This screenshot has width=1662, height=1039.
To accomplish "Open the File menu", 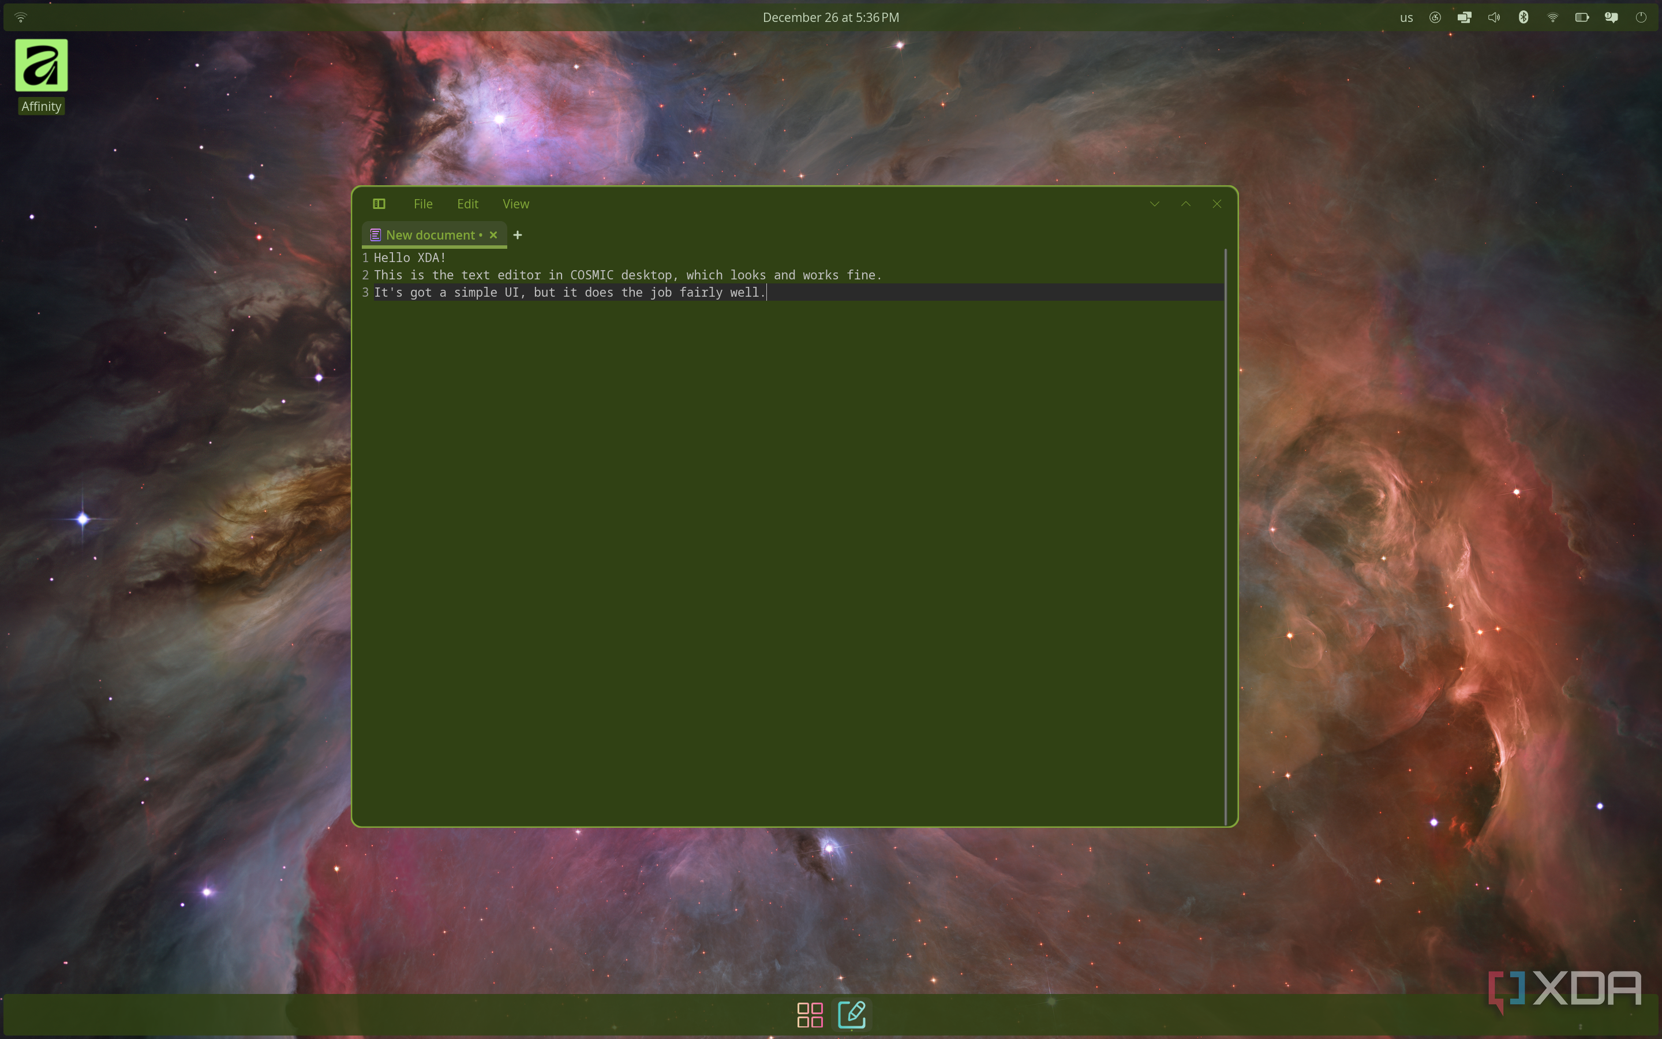I will pos(423,203).
